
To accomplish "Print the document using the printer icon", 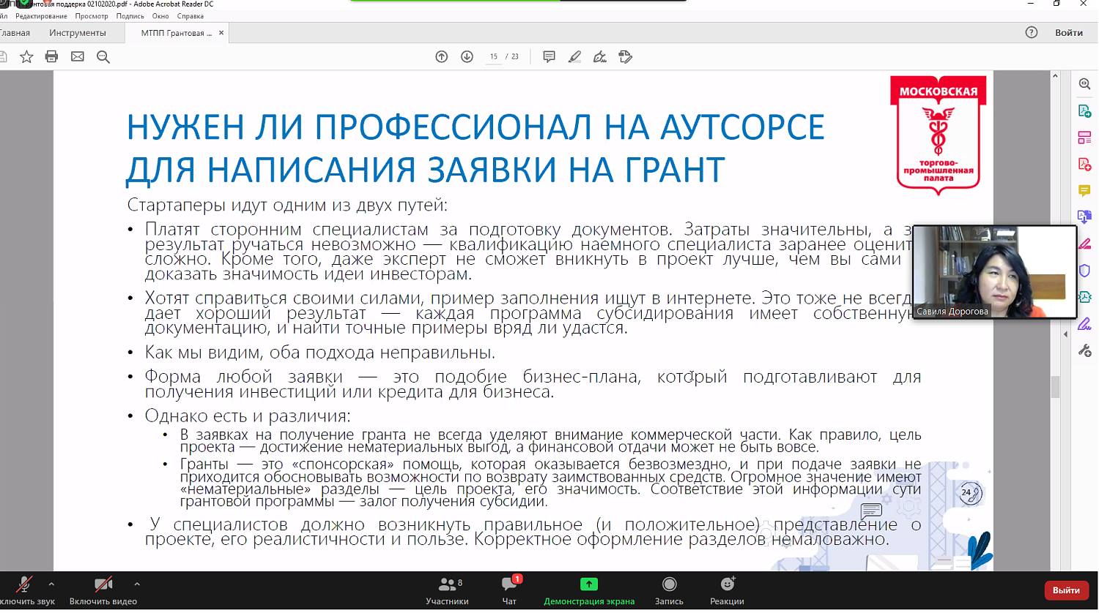I will tap(51, 56).
